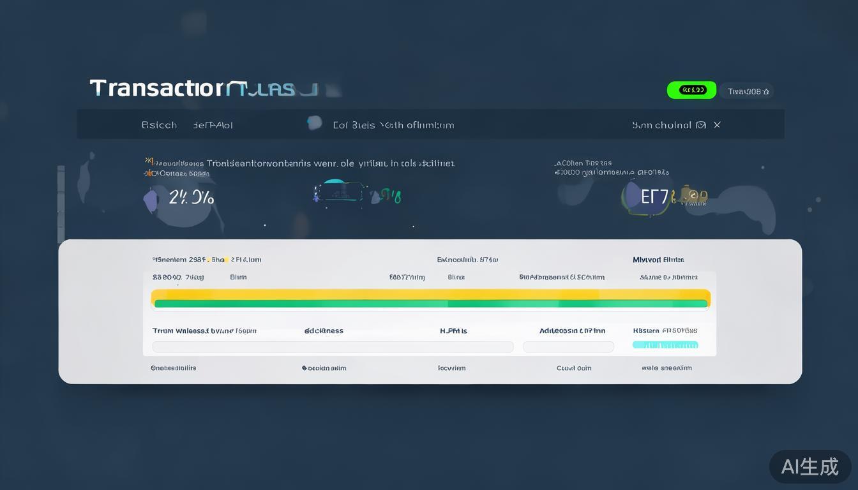The width and height of the screenshot is (858, 490).
Task: Click the round blue dot icon in nav bar
Action: tap(314, 122)
